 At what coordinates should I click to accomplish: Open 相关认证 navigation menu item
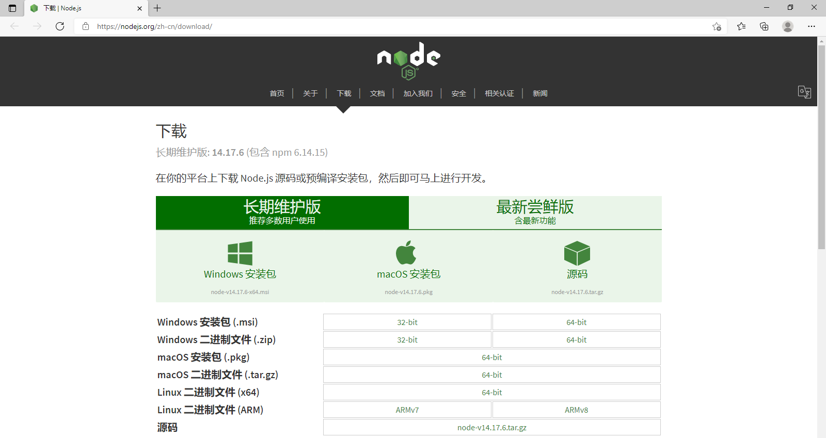[x=499, y=93]
